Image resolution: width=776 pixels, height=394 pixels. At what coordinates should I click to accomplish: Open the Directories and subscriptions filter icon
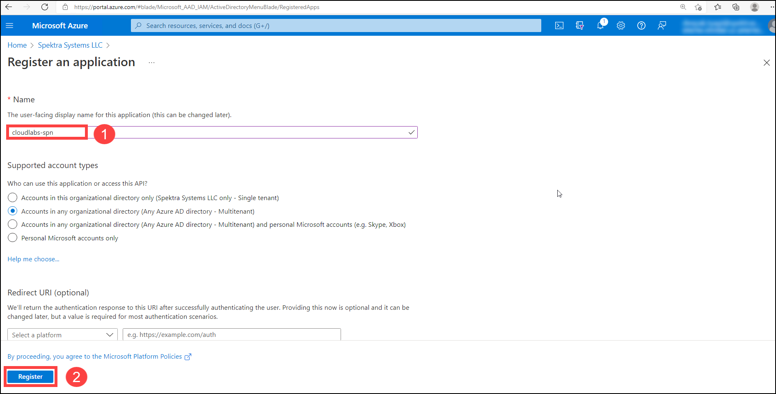(580, 25)
